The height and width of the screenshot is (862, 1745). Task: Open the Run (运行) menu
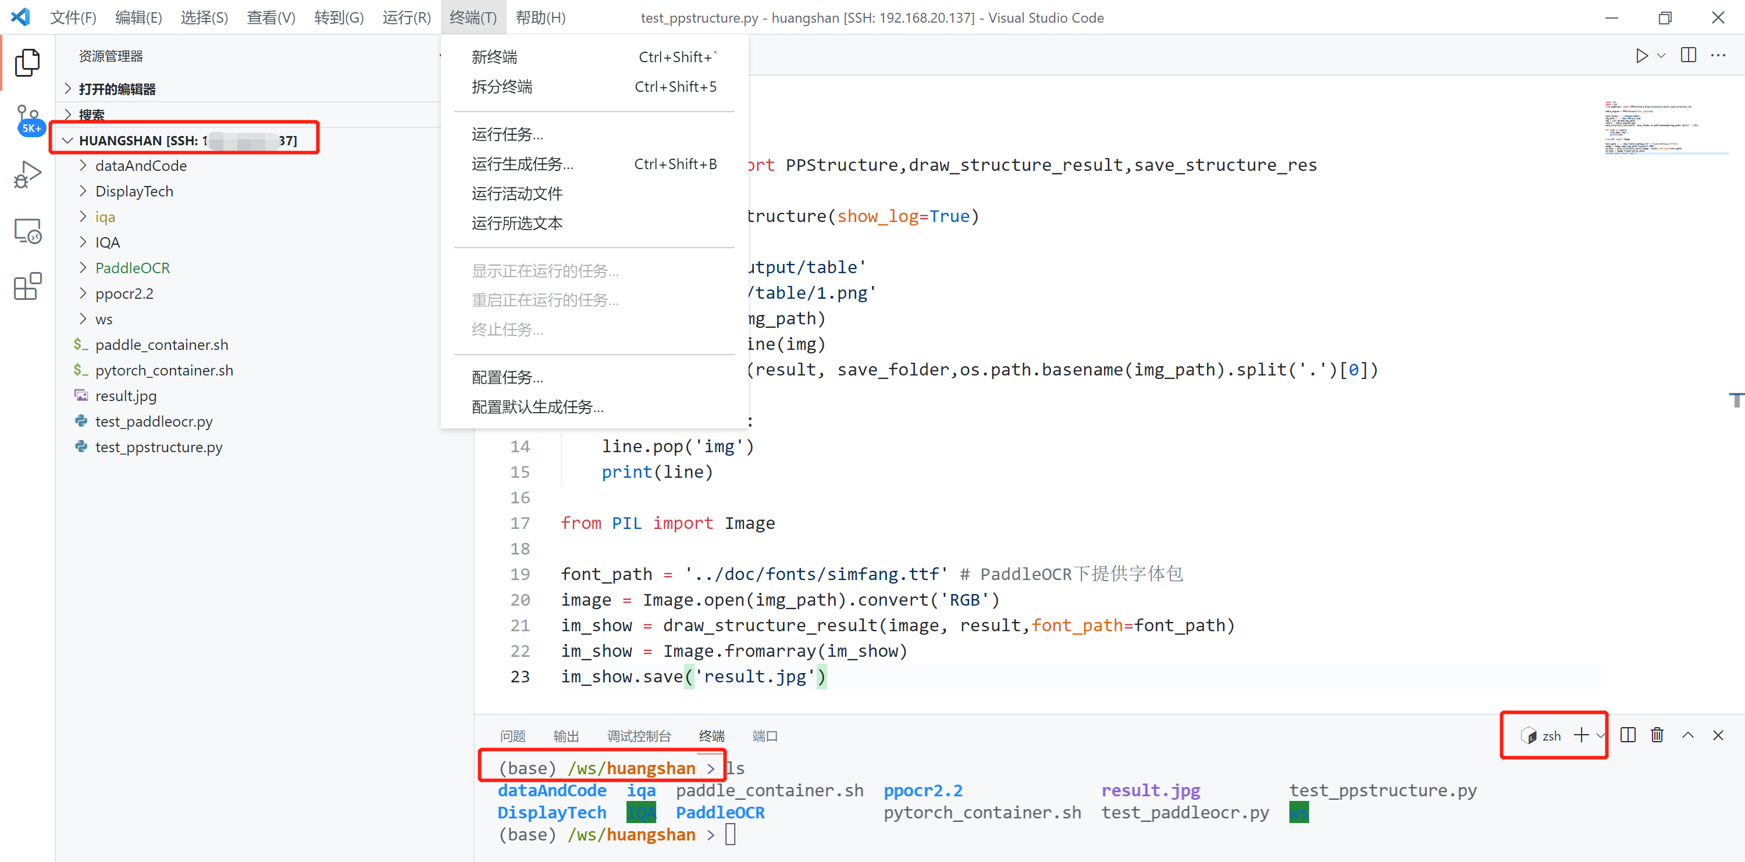[407, 17]
